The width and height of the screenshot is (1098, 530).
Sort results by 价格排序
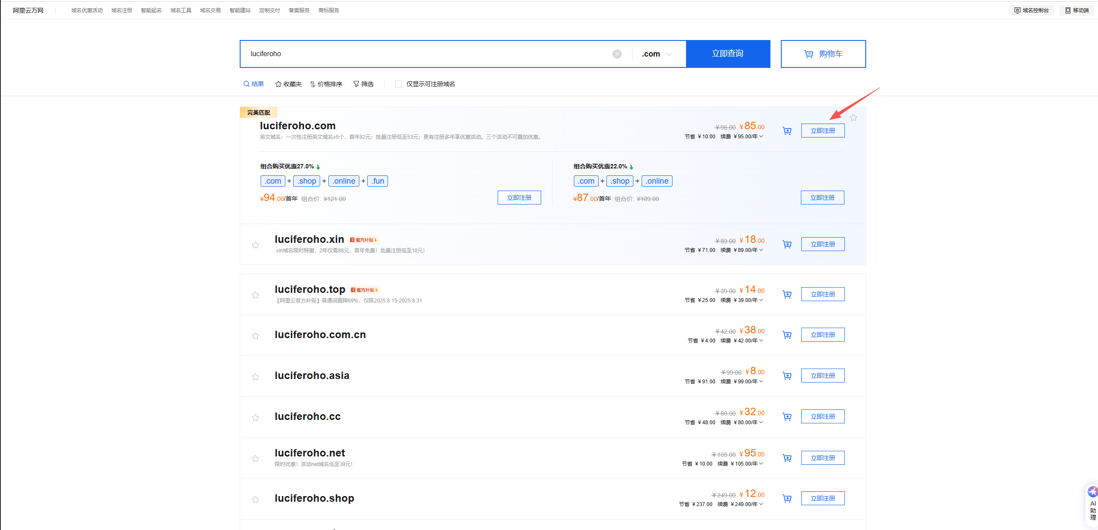pyautogui.click(x=326, y=84)
